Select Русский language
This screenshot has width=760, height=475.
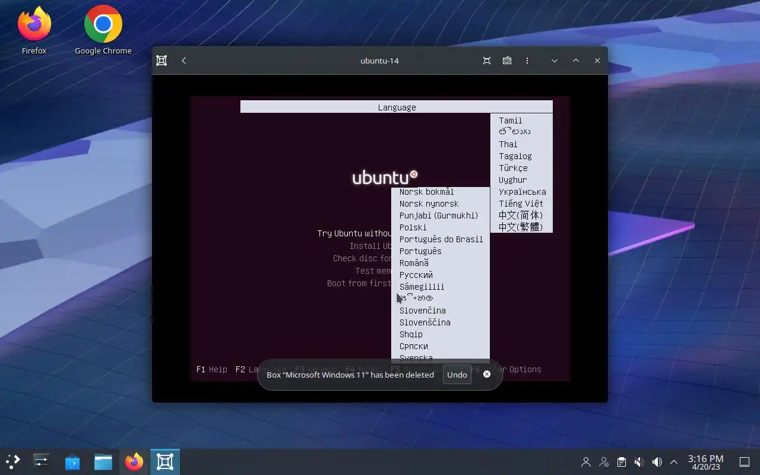(416, 275)
